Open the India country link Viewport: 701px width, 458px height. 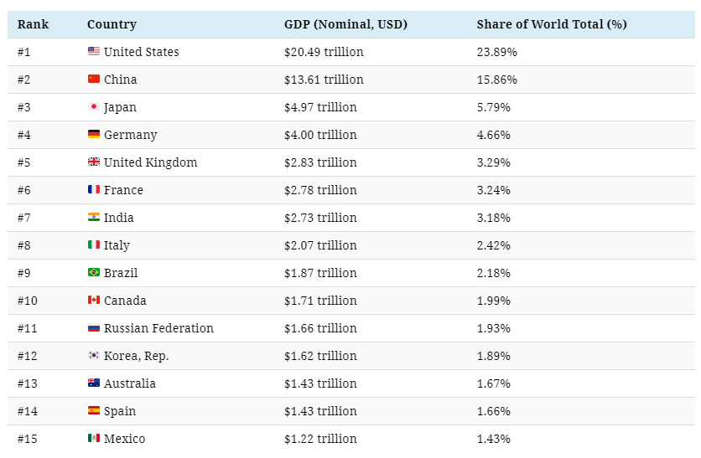(118, 218)
